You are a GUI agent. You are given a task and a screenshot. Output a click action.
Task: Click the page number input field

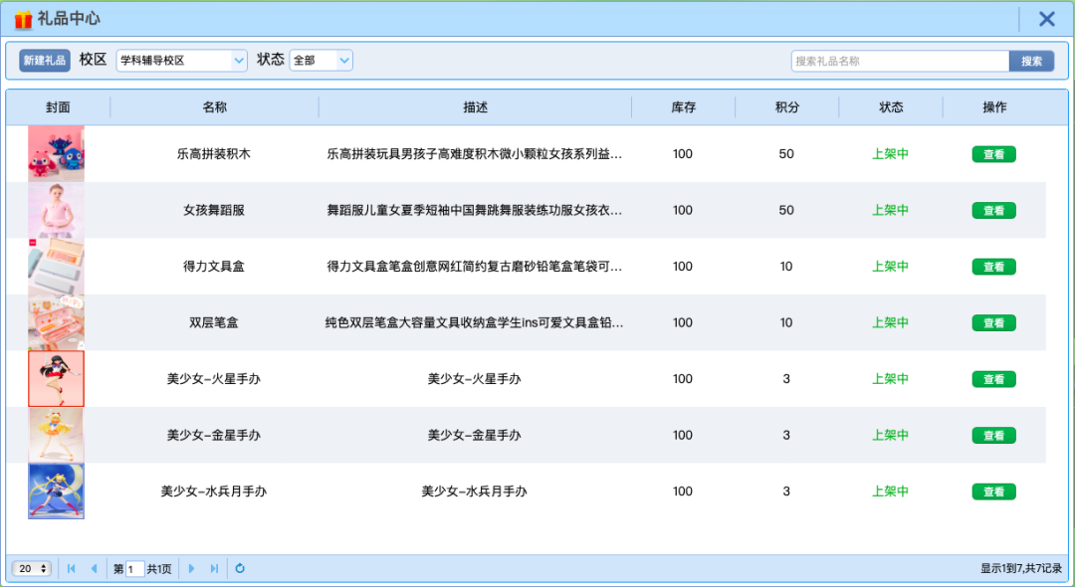[x=135, y=568]
